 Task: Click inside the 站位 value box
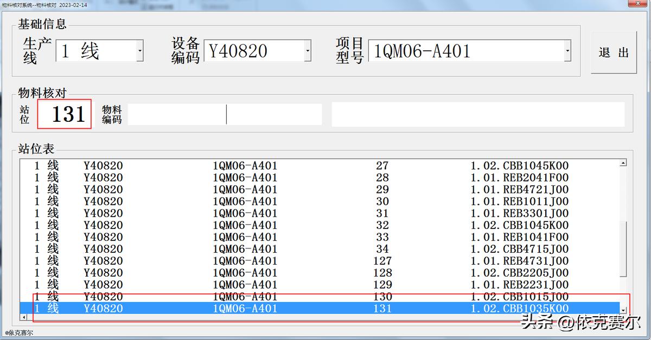point(63,113)
